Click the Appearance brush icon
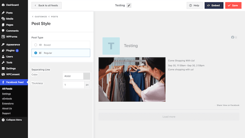The width and height of the screenshot is (245, 138). 3,45
